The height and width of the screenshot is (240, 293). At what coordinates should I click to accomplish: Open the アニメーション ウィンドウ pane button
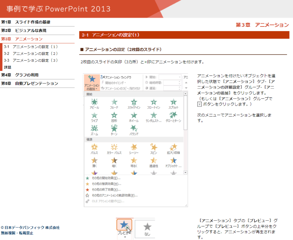pos(116,77)
